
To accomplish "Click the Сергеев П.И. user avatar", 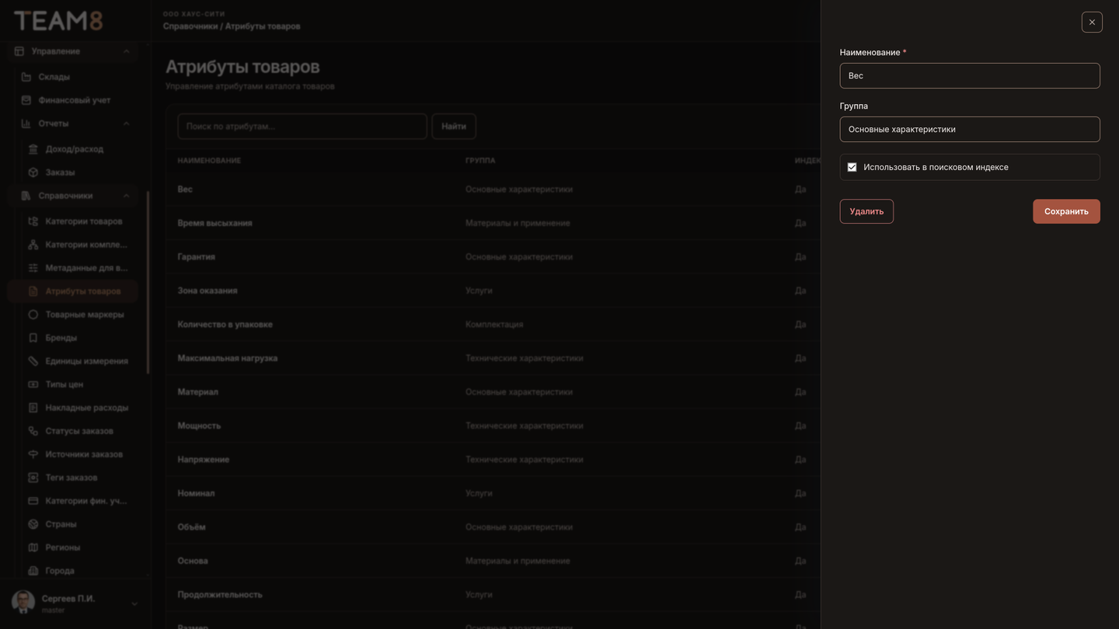I will point(23,603).
